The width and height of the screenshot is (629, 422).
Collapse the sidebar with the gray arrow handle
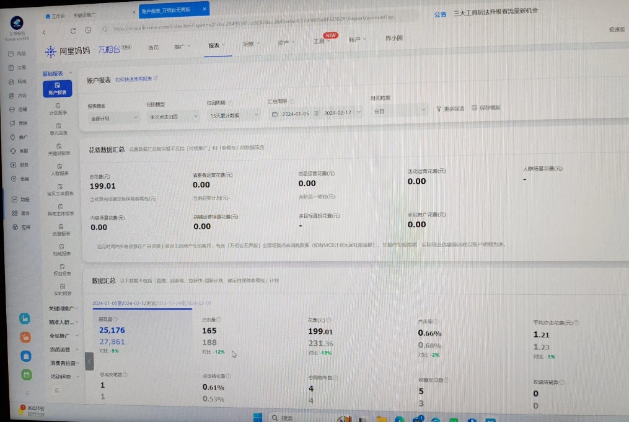coord(89,361)
